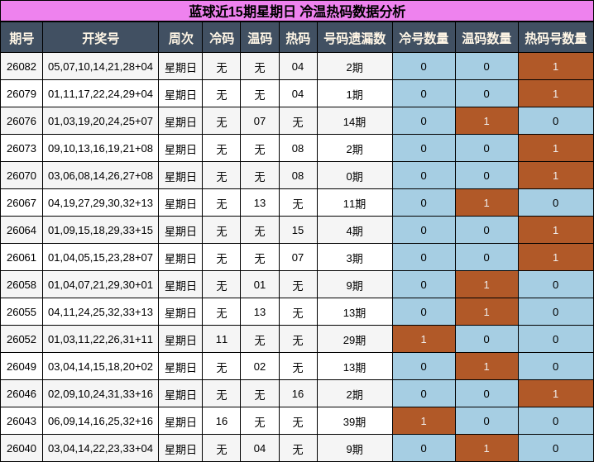
Task: Select the 周次 column header
Action: coord(180,37)
